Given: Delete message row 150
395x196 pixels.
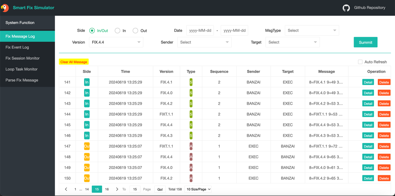Looking at the screenshot, I should point(384,178).
